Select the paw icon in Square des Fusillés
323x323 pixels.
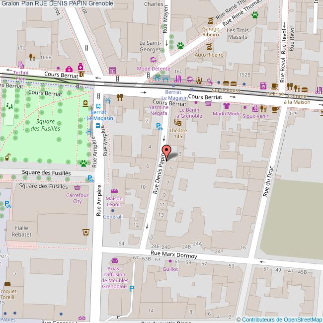83,162
